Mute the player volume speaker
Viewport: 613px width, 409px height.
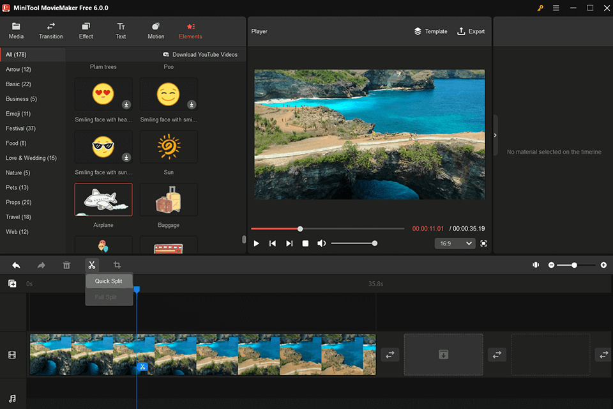tap(321, 243)
